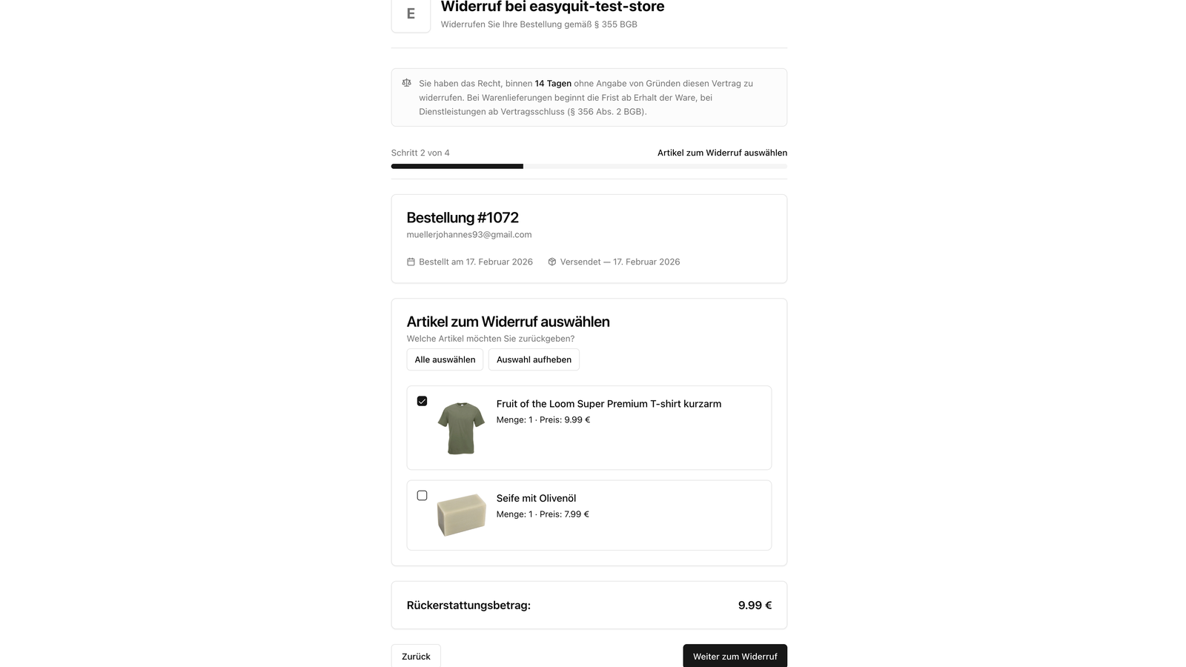Click the package icon beside Versendet
Viewport: 1186px width, 667px height.
click(551, 262)
